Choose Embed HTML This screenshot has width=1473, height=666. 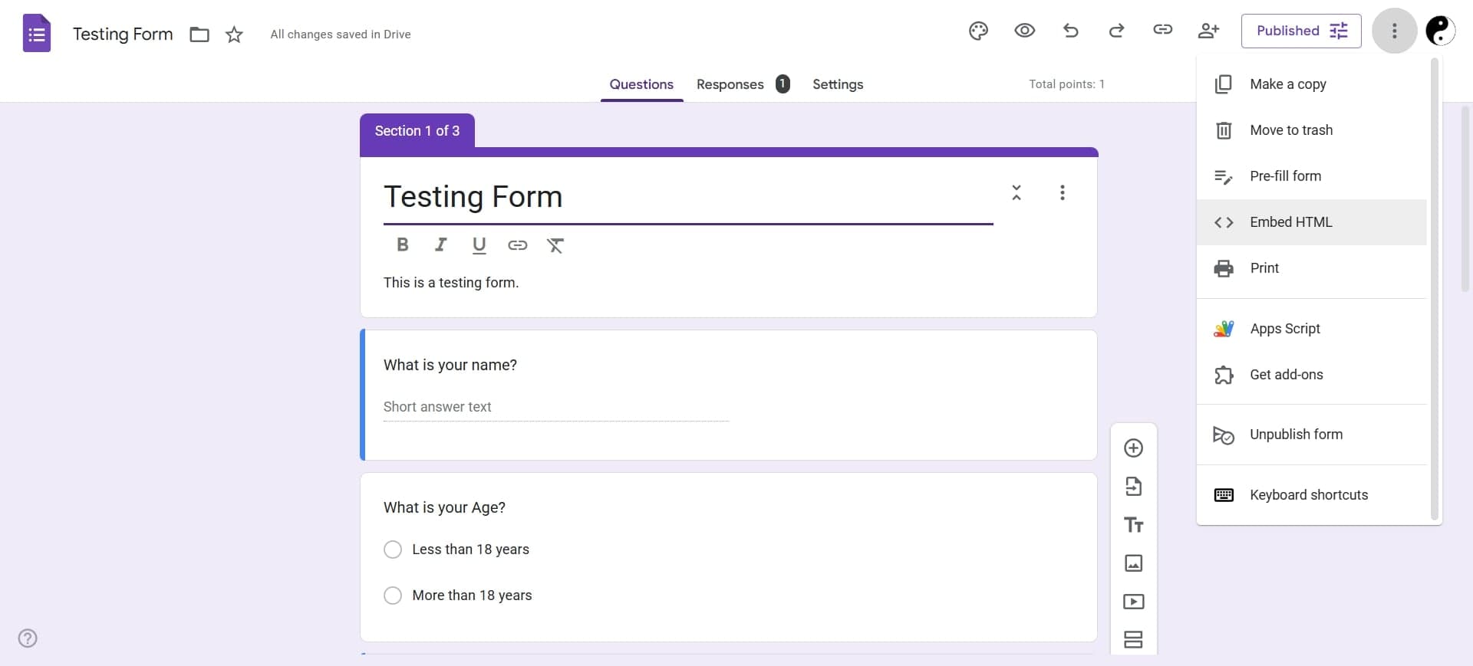(x=1311, y=222)
